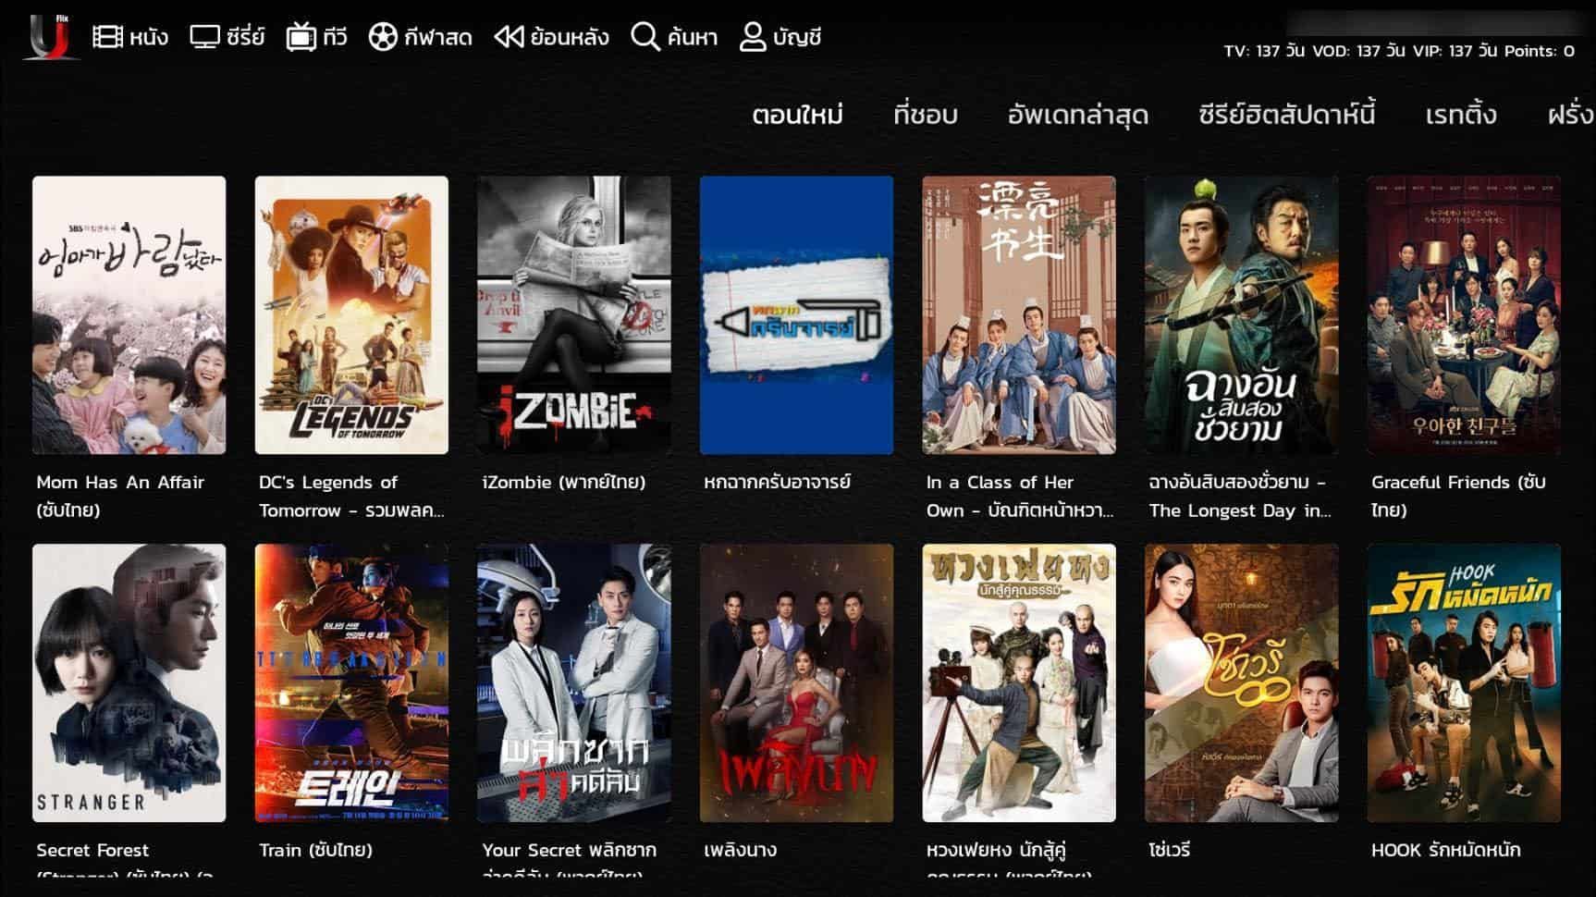Click the UFlix logo icon
This screenshot has width=1596, height=897.
(49, 37)
